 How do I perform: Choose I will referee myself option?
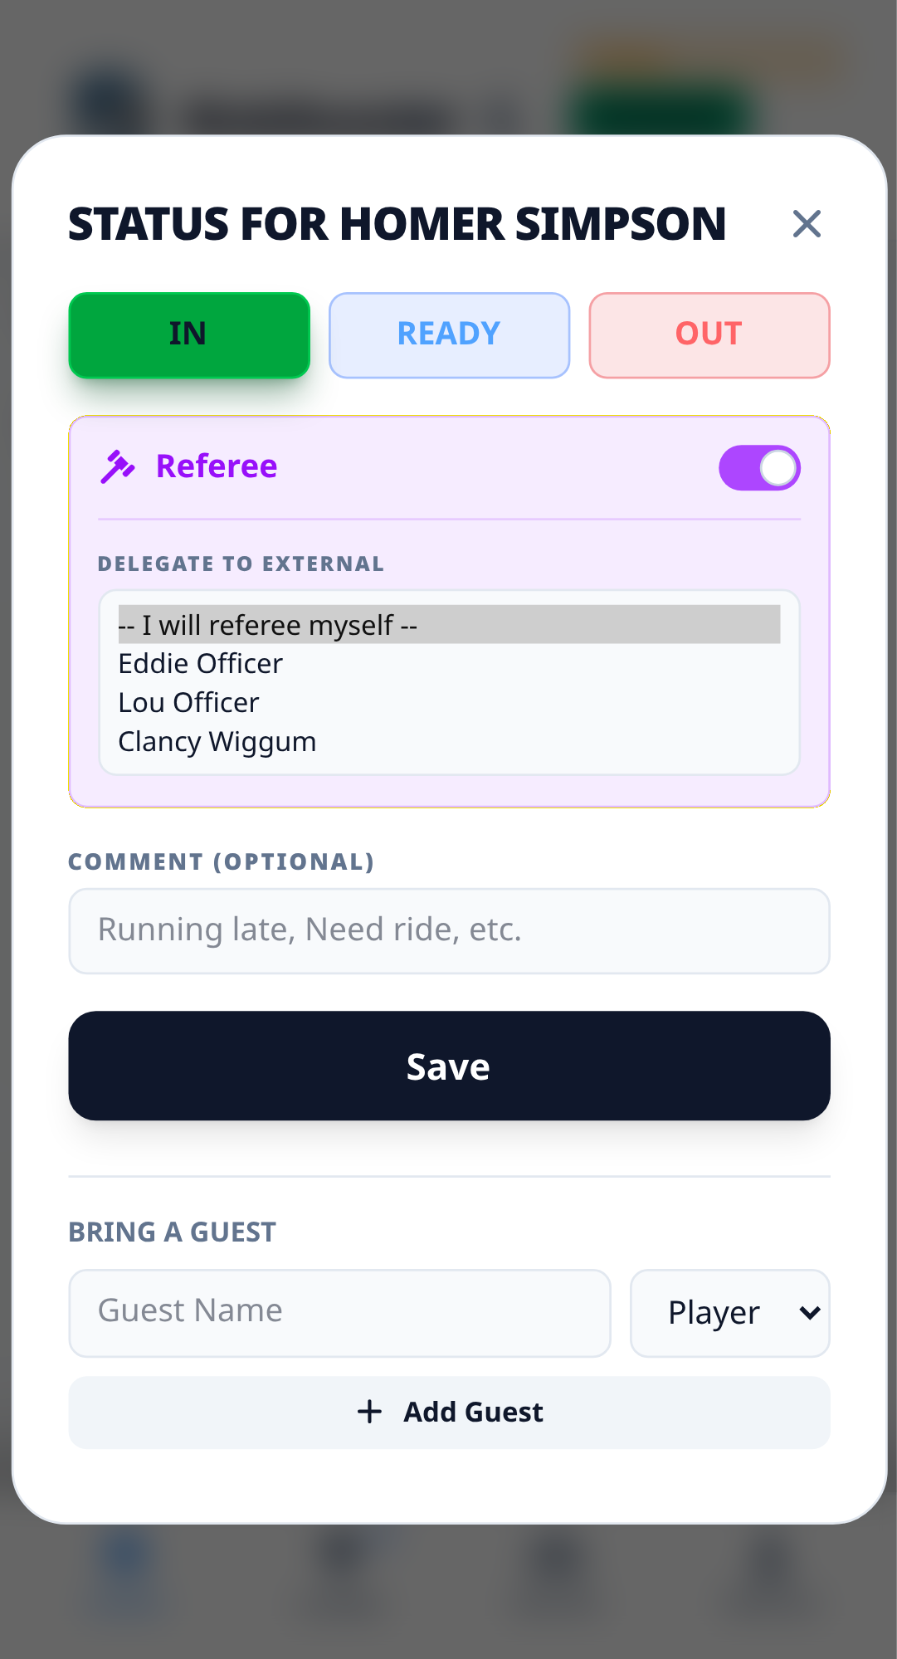tap(267, 625)
